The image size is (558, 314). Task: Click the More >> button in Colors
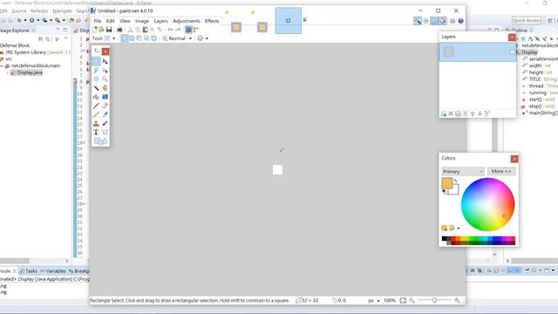[501, 171]
